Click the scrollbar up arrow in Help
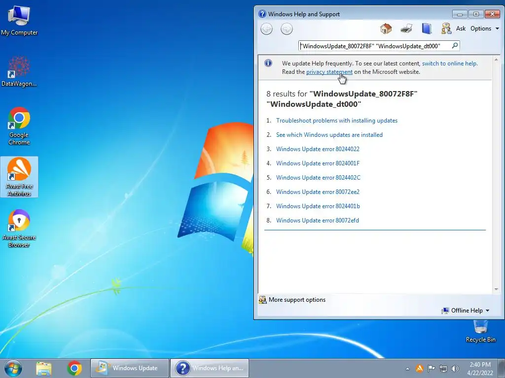The height and width of the screenshot is (378, 505). 496,59
